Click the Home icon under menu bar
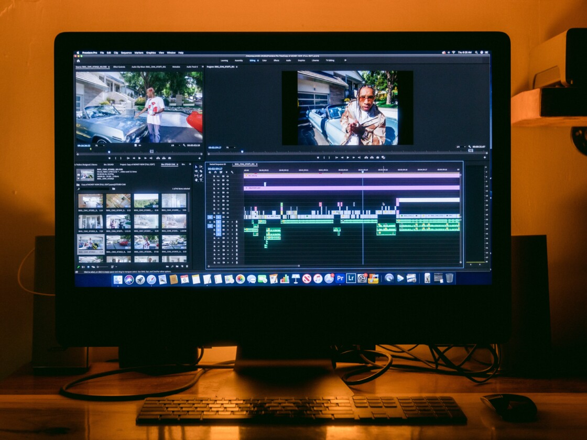This screenshot has height=440, width=587. coord(78,60)
